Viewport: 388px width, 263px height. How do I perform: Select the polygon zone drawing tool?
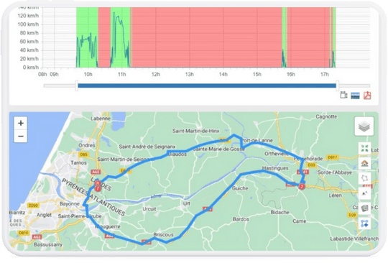pyautogui.click(x=364, y=178)
